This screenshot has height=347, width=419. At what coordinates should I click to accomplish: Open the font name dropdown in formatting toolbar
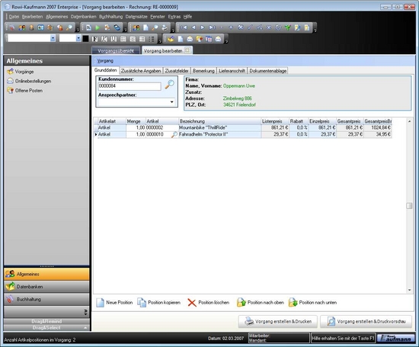(53, 39)
